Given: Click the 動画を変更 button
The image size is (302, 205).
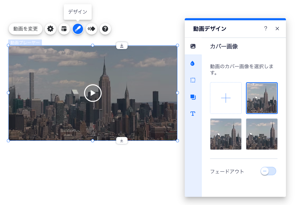Looking at the screenshot, I should [x=25, y=29].
